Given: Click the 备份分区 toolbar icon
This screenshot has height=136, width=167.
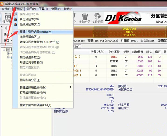Looking at the screenshot, I should pyautogui.click(x=97, y=18).
